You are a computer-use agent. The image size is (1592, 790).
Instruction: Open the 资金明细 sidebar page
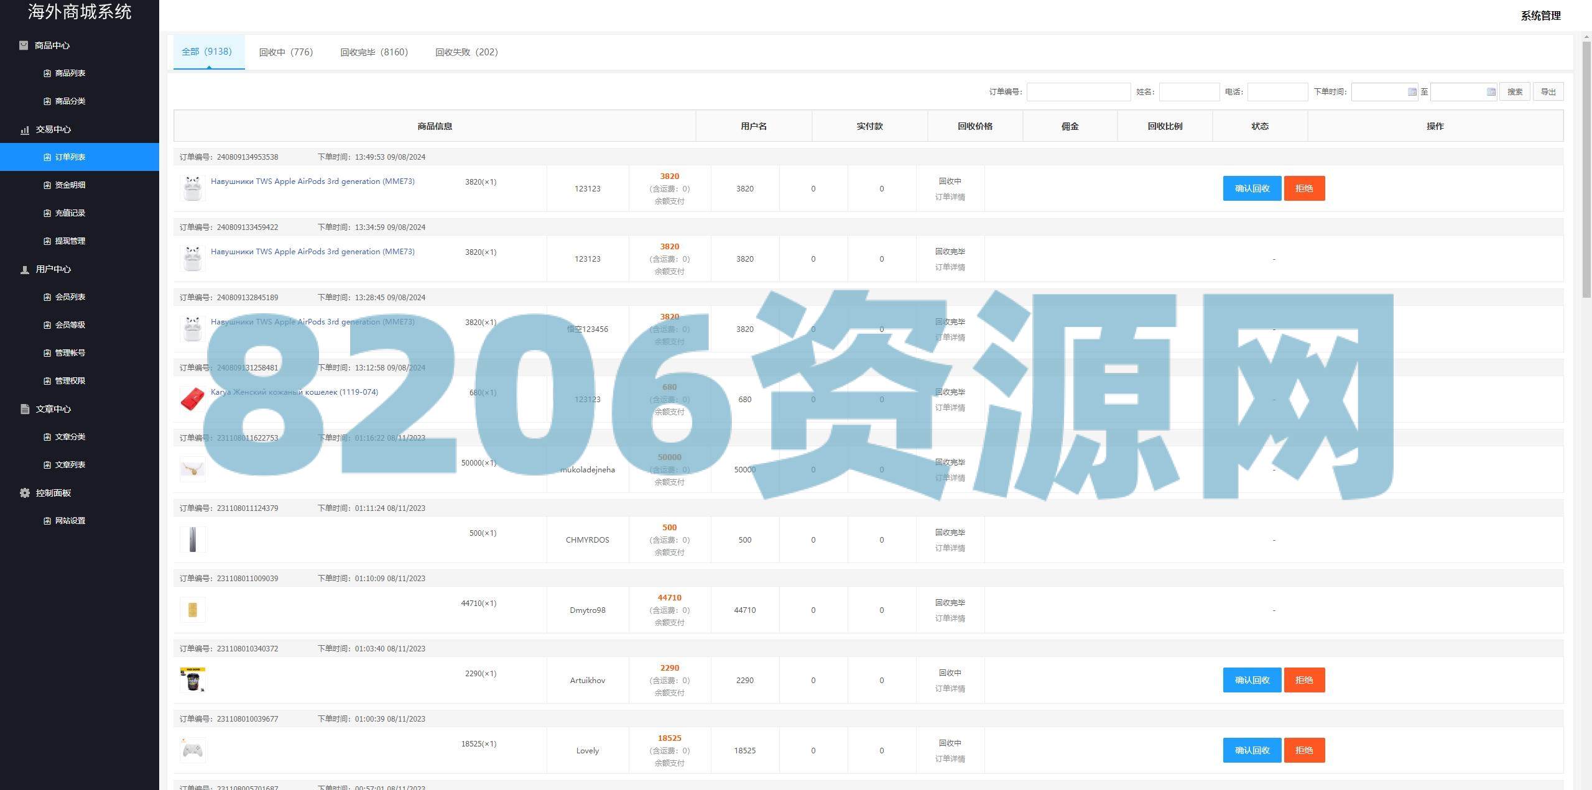point(70,185)
